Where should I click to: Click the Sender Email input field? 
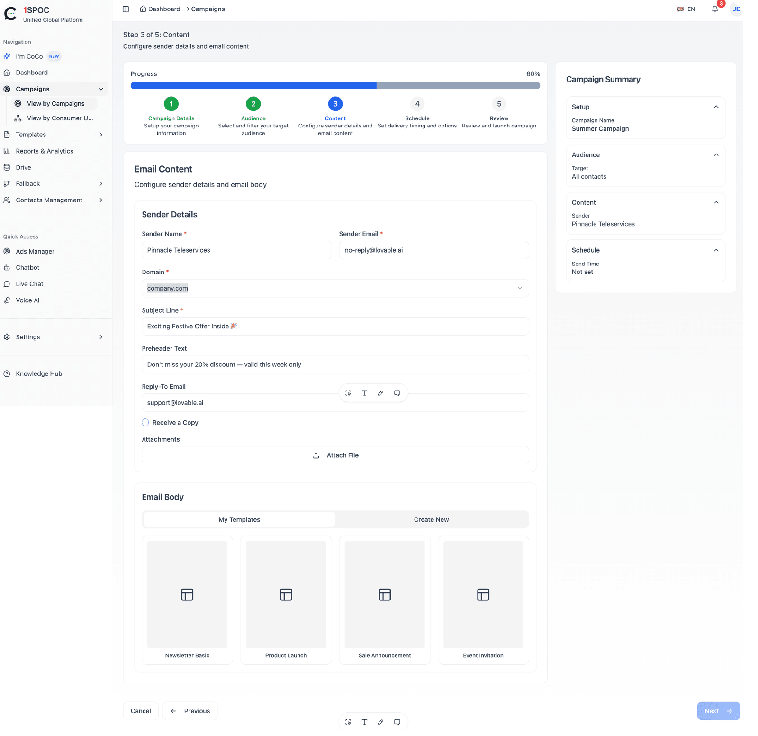434,250
